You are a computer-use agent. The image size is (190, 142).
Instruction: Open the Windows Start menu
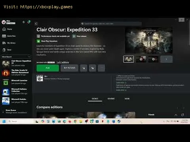click(4, 121)
